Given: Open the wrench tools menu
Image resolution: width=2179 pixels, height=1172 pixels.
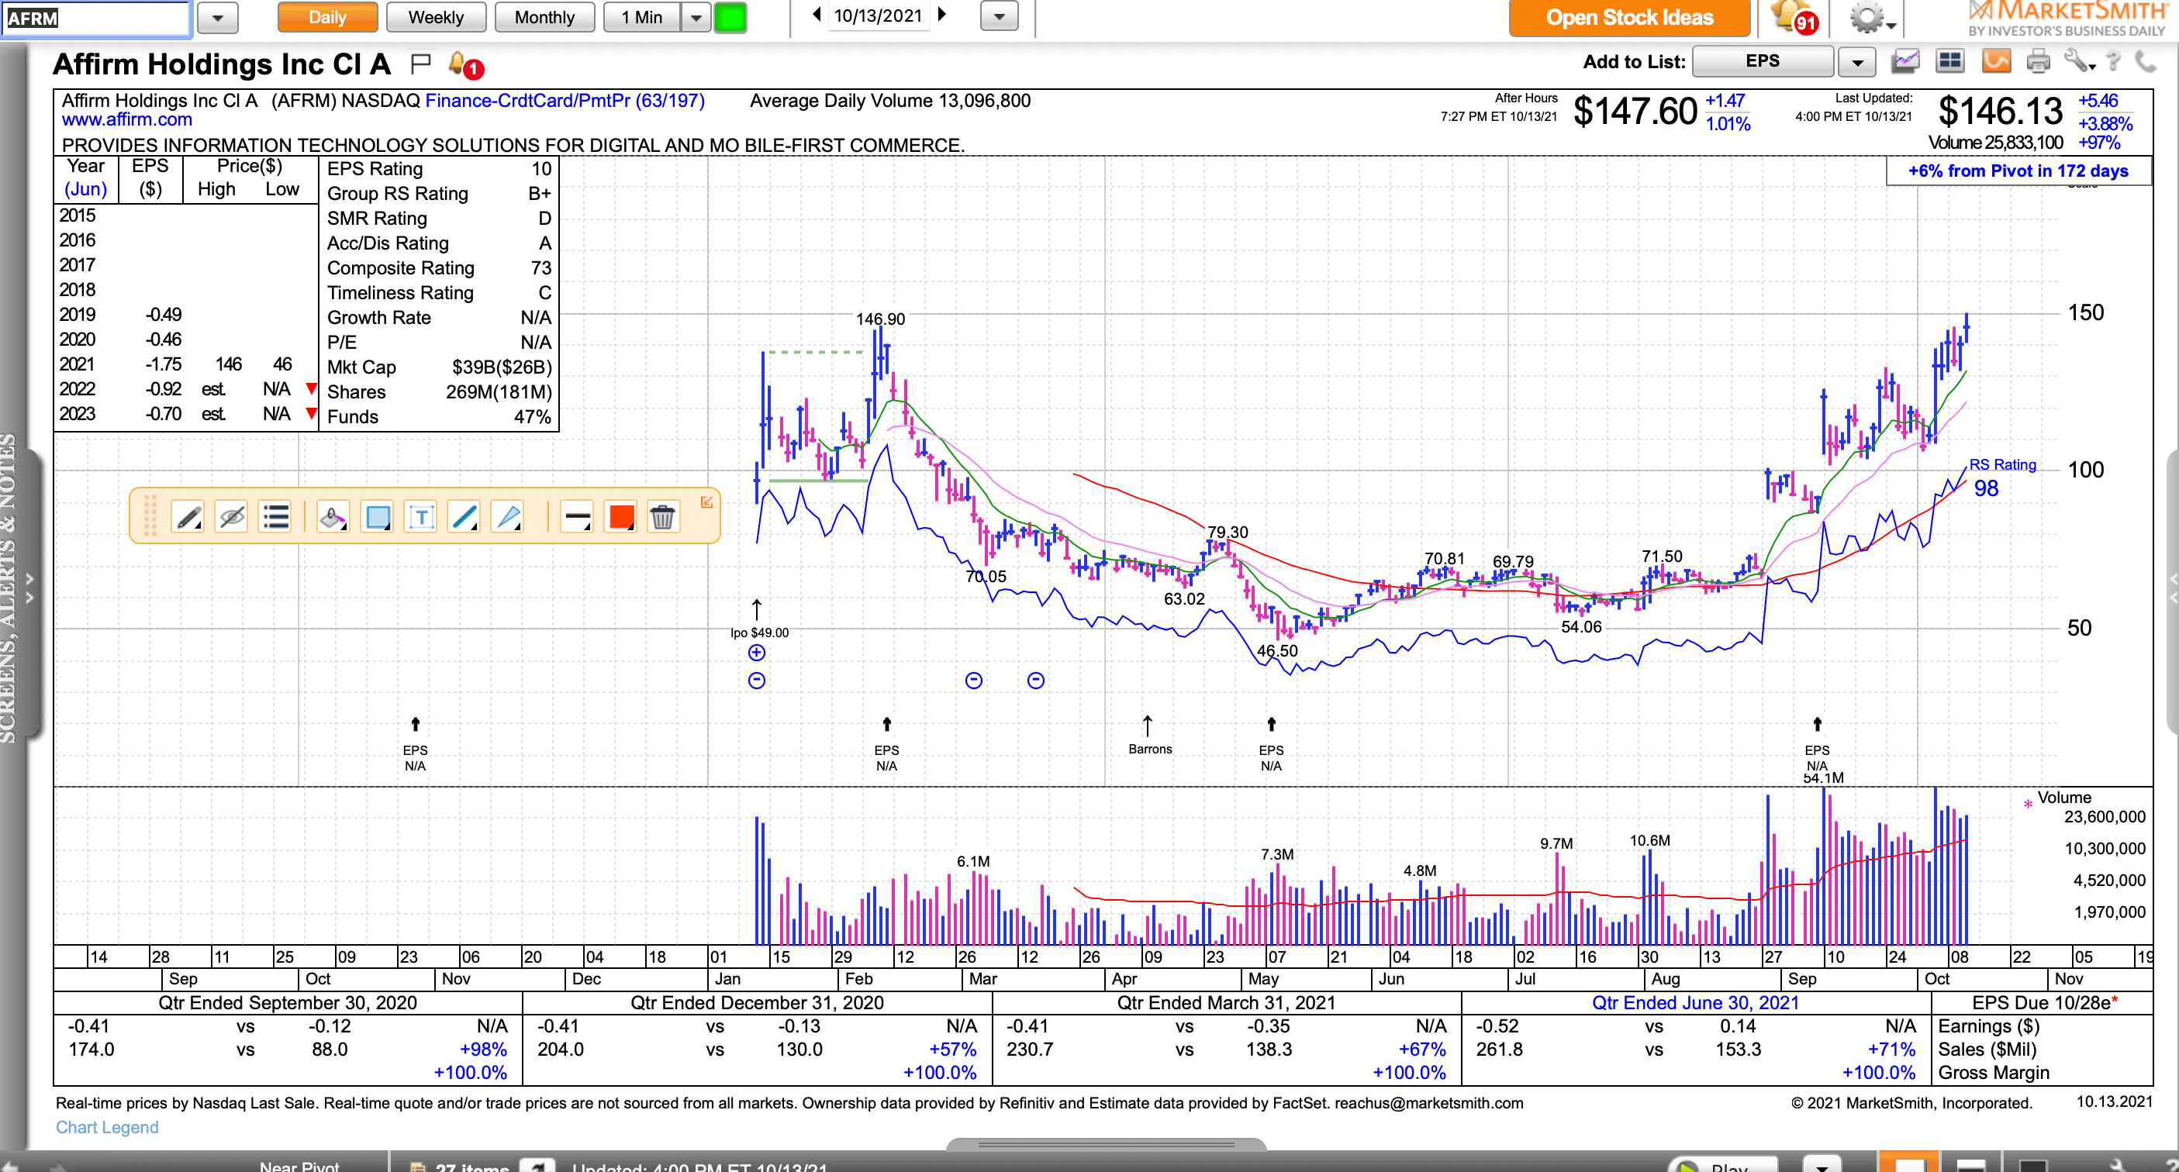Looking at the screenshot, I should tap(2080, 61).
